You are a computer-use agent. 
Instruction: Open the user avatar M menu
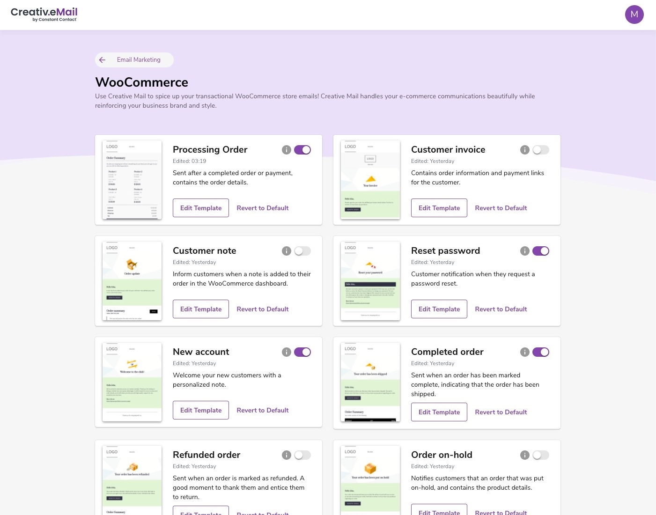(x=634, y=15)
